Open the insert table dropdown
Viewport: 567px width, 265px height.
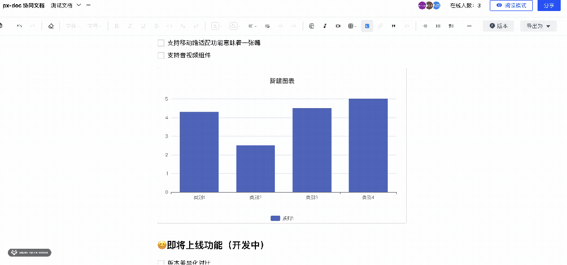pos(352,26)
